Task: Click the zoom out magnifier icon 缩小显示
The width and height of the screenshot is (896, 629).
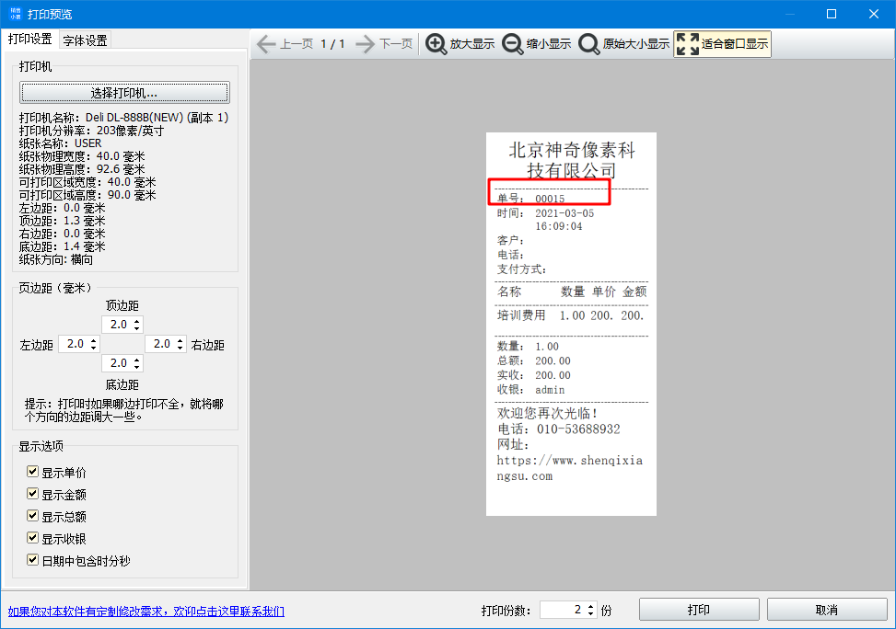Action: 513,44
